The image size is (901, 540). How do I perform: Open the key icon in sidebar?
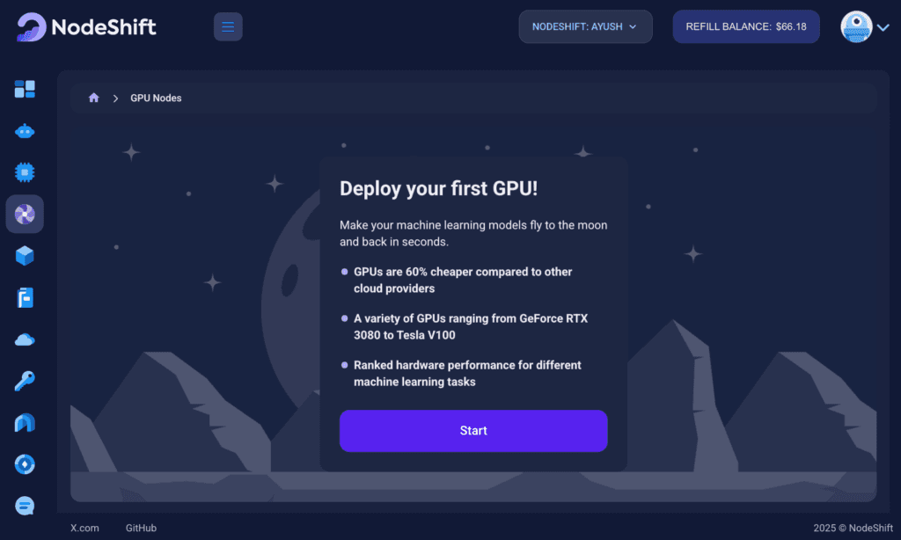(25, 381)
